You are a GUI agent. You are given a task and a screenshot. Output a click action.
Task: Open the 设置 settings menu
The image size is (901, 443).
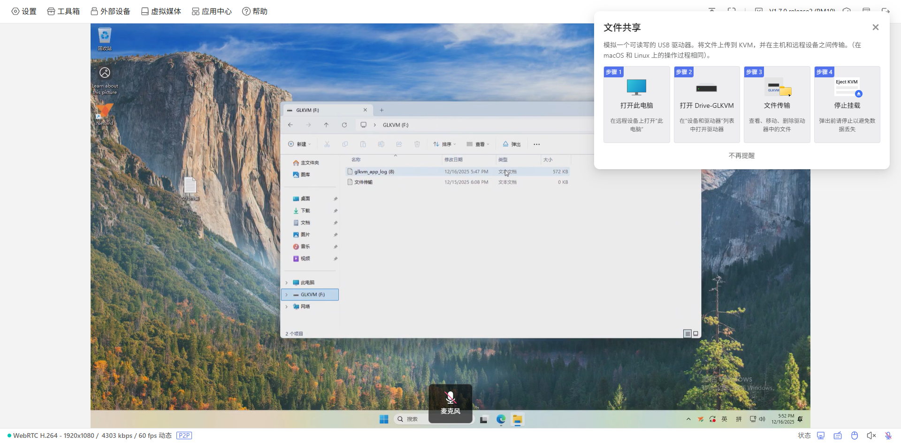click(x=24, y=11)
